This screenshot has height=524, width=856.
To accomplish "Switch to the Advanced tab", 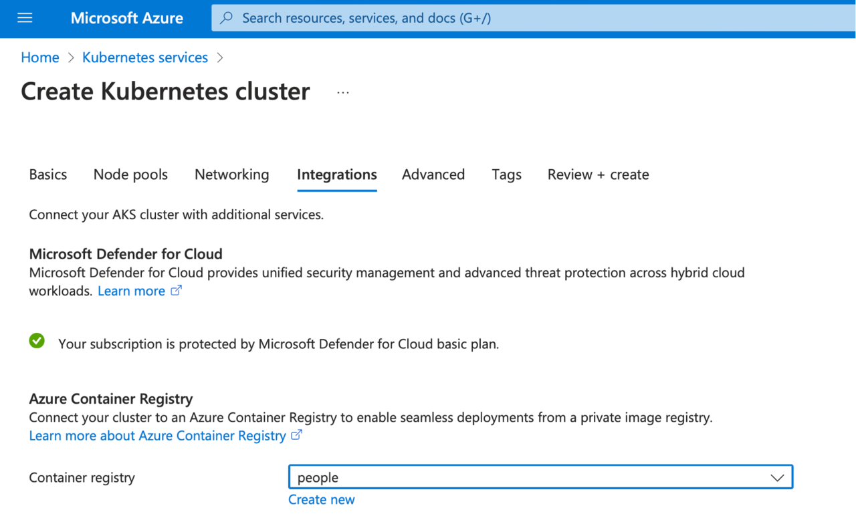I will [x=433, y=174].
